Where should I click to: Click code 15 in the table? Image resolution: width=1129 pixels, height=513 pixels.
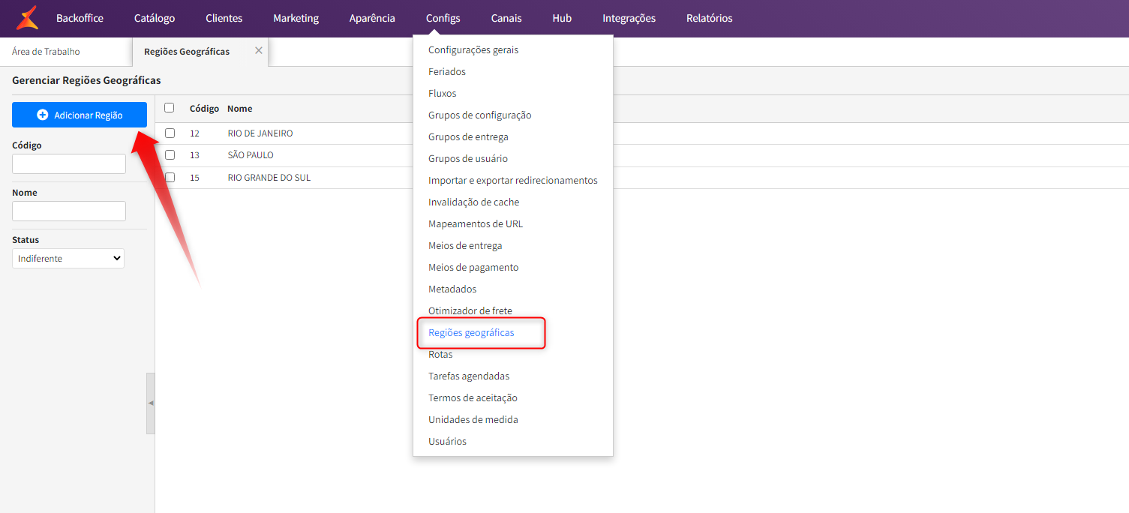[x=194, y=178]
